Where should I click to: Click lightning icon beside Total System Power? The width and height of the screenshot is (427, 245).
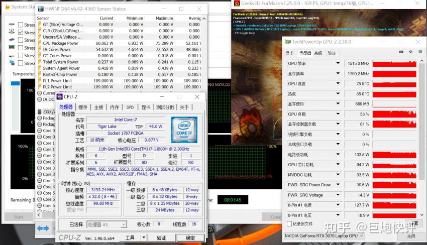click(x=40, y=62)
